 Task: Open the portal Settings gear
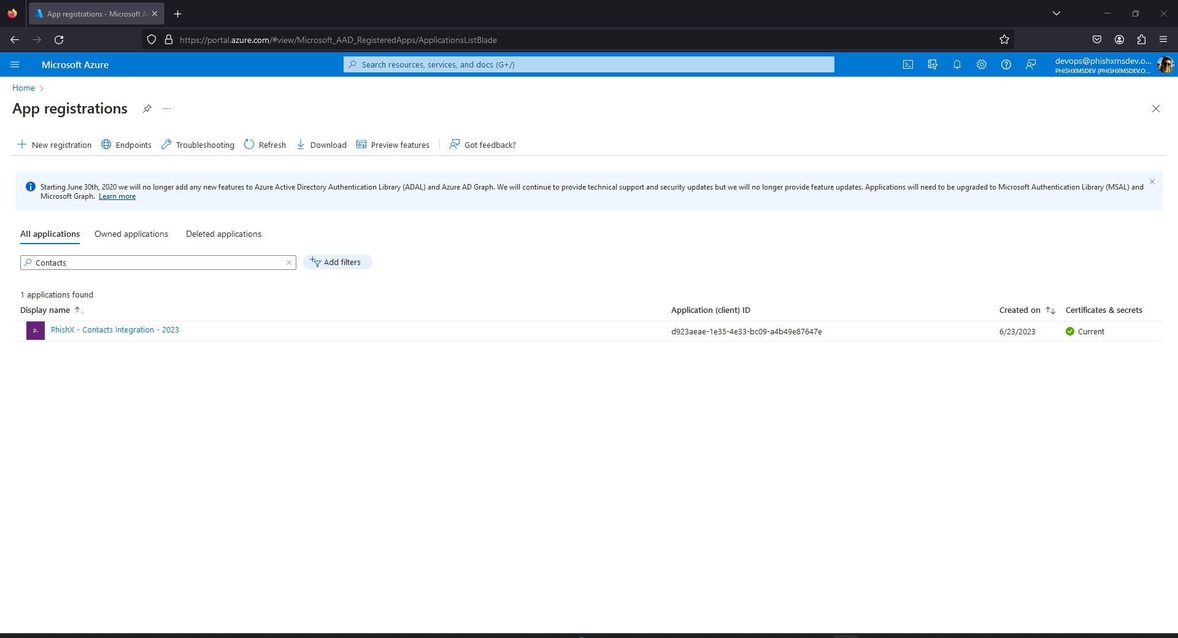(982, 64)
